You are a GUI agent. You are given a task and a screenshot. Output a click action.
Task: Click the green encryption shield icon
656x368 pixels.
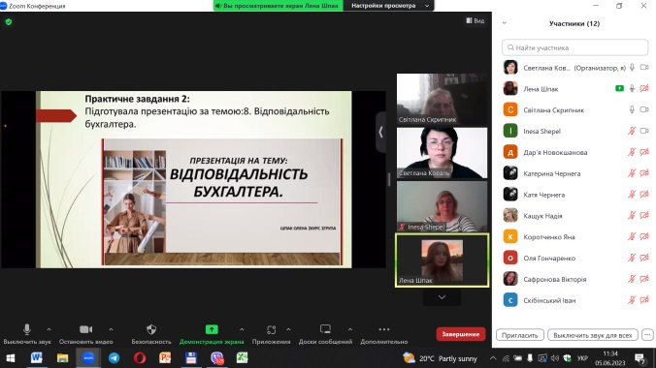click(x=9, y=21)
